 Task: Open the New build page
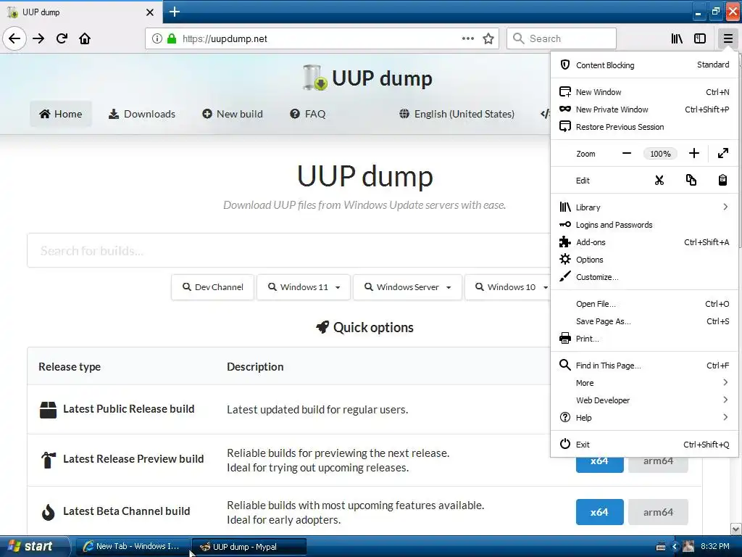(233, 114)
